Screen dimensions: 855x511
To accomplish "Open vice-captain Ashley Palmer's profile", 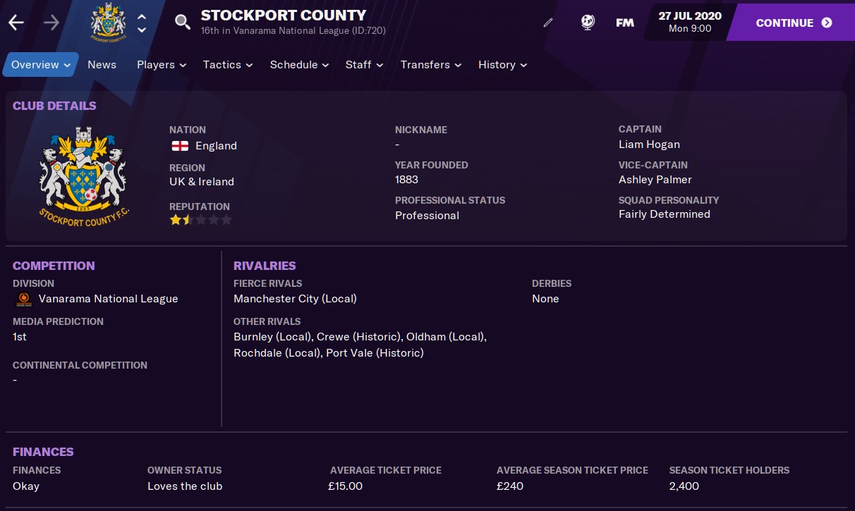I will click(x=655, y=180).
